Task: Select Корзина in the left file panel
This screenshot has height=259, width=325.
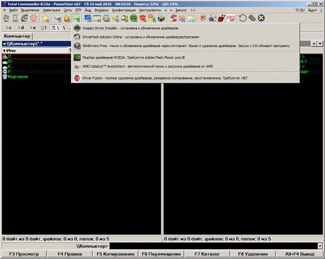Action: (18, 76)
